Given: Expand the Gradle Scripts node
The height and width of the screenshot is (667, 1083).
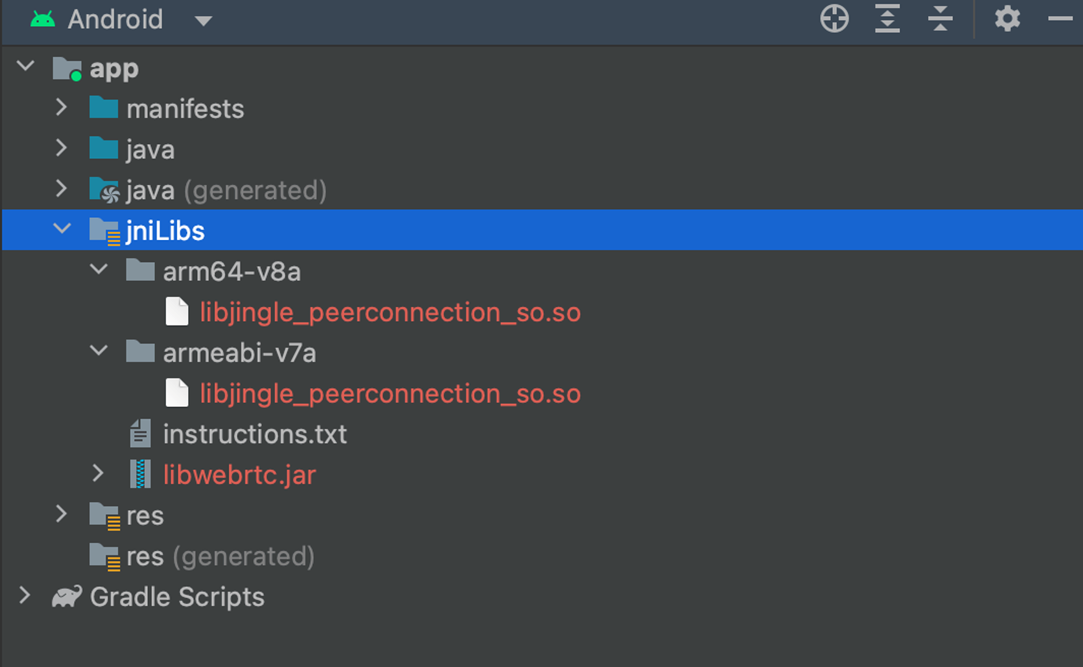Looking at the screenshot, I should (25, 595).
